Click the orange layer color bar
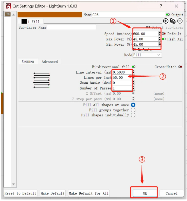 click(x=50, y=15)
